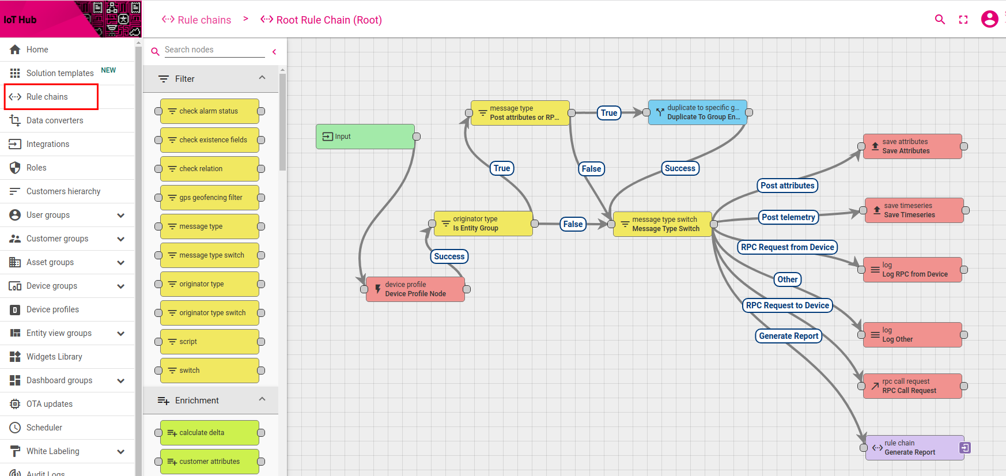Select the Post telemetry connection label
Image resolution: width=1006 pixels, height=476 pixels.
(788, 217)
